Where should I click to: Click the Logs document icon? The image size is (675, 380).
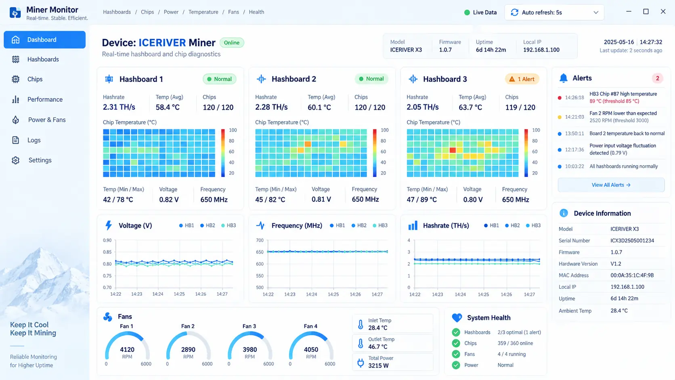16,140
